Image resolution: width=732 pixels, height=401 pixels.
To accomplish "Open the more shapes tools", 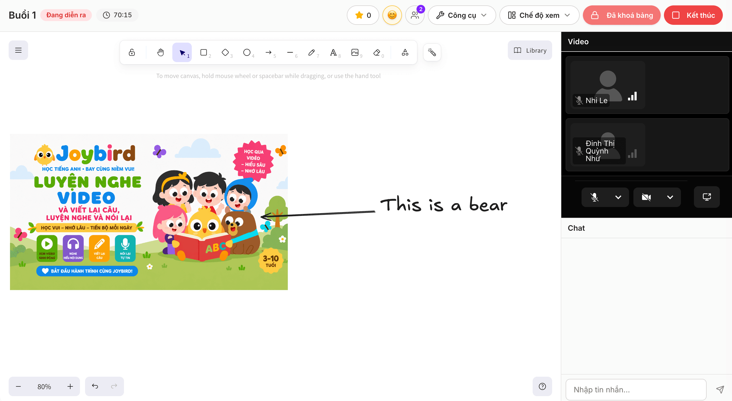I will tap(405, 52).
